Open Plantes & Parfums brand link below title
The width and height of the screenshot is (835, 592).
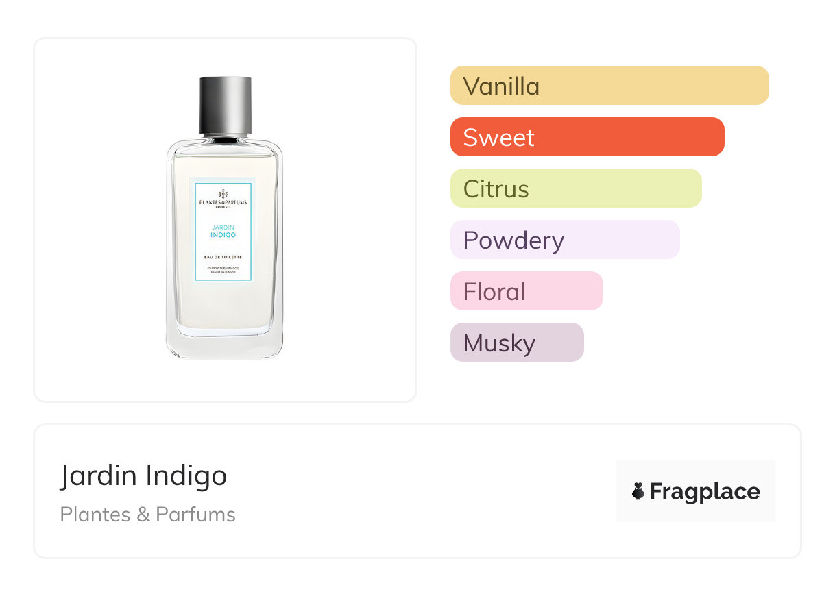tap(147, 515)
